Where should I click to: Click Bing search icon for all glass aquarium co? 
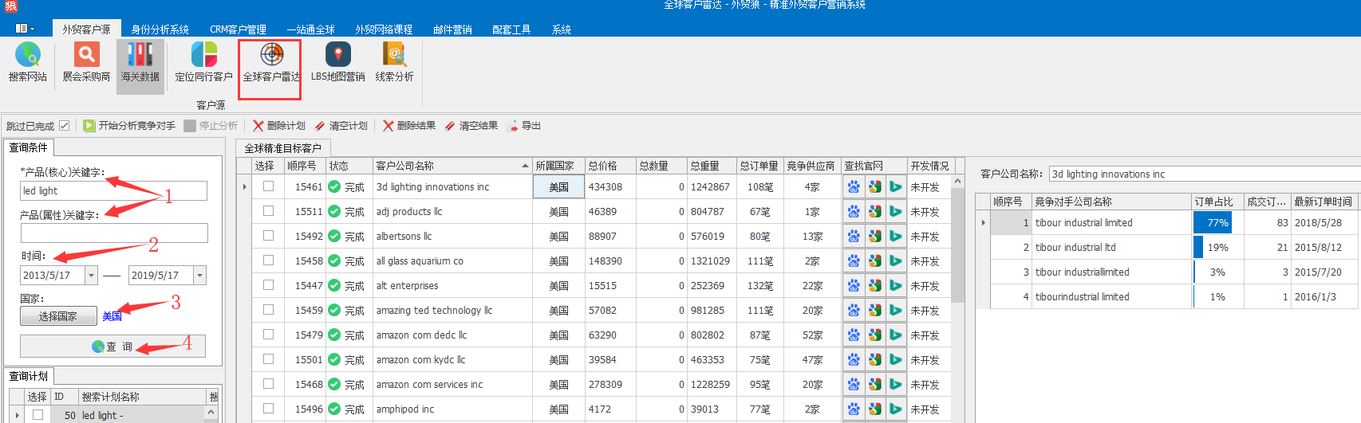tap(896, 261)
